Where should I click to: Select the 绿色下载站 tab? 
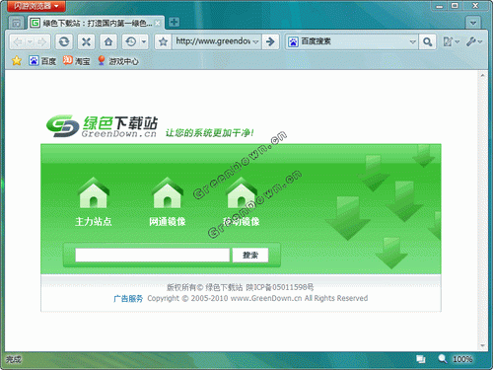(96, 23)
